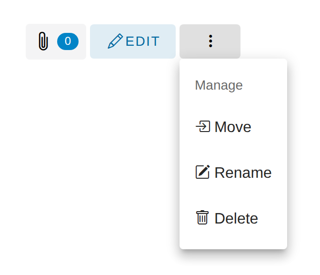This screenshot has height=275, width=320.
Task: Choose Rename from the Manage menu
Action: 233,173
